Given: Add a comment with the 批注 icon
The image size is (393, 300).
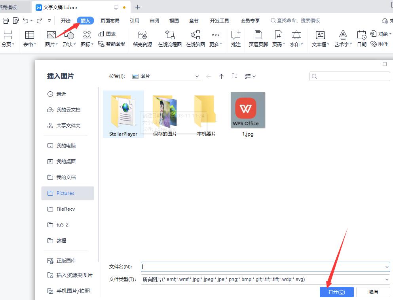Looking at the screenshot, I should pyautogui.click(x=235, y=38).
